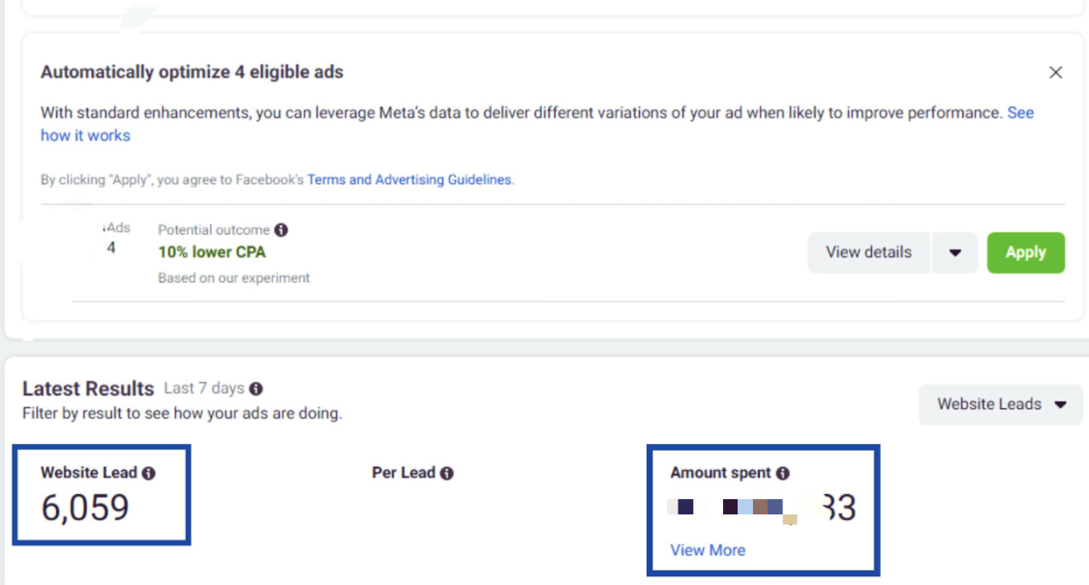Image resolution: width=1089 pixels, height=585 pixels.
Task: Open the Website Leads filter dropdown
Action: point(1001,404)
